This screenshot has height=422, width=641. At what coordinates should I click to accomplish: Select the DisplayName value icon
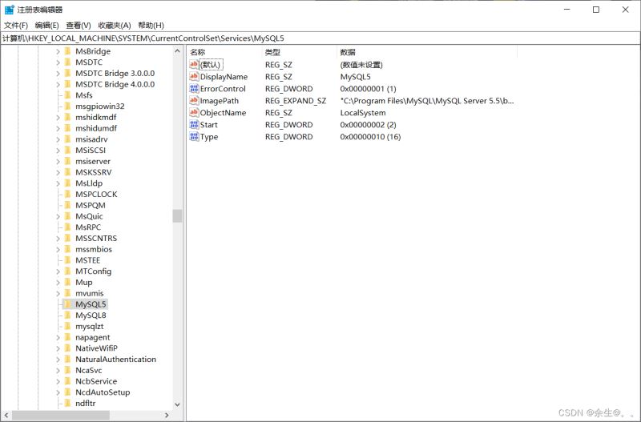pyautogui.click(x=194, y=77)
